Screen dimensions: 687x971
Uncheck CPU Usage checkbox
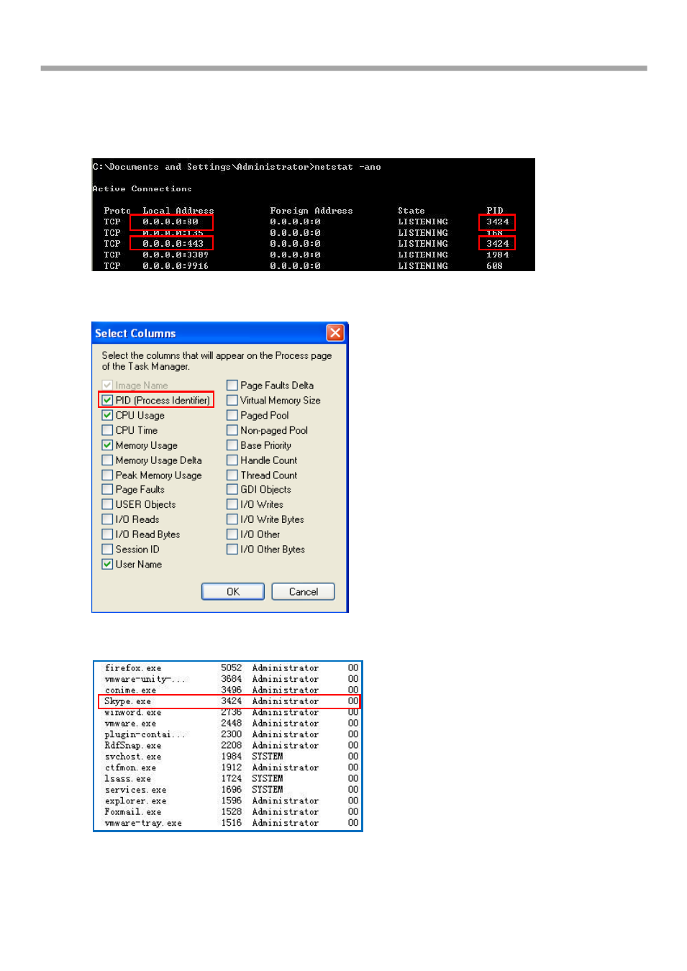pos(107,415)
